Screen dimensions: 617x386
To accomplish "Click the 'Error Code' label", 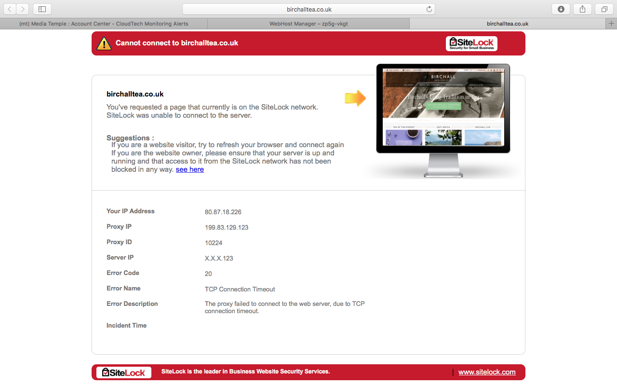I will 123,273.
